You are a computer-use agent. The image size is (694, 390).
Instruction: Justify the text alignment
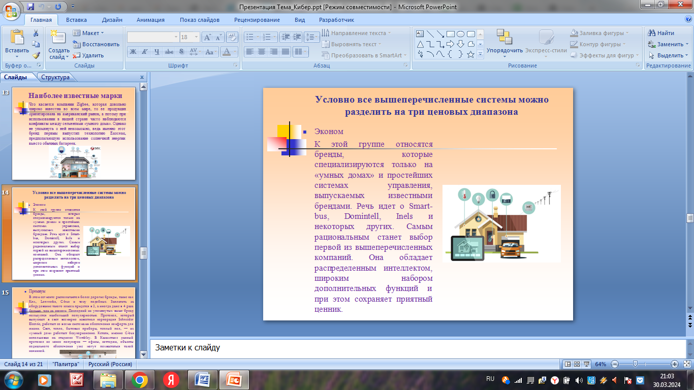point(286,51)
